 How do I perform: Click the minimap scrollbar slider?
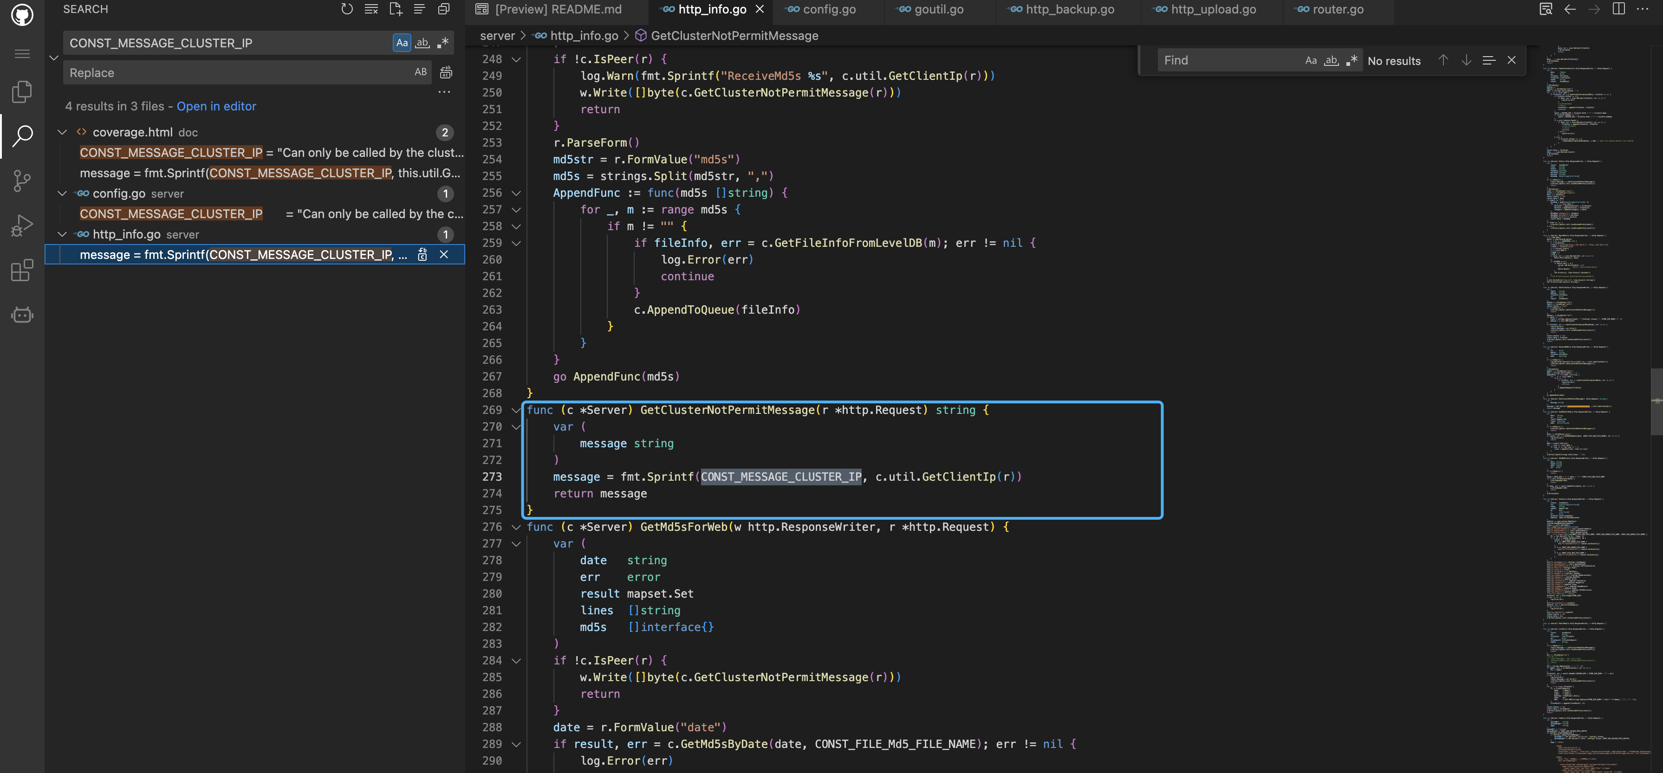tap(1657, 401)
